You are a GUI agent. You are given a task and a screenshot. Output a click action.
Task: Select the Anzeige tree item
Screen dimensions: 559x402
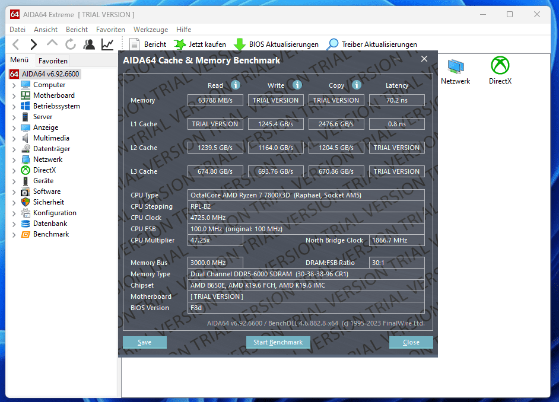click(x=46, y=127)
